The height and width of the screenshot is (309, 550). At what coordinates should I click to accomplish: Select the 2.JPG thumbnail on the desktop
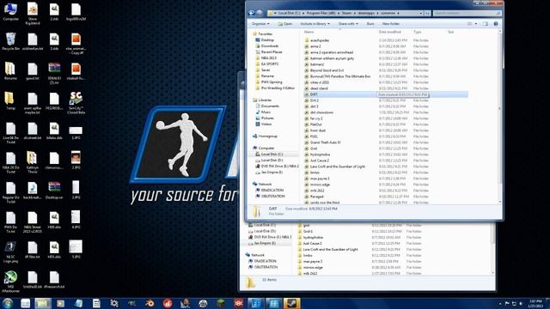[76, 161]
